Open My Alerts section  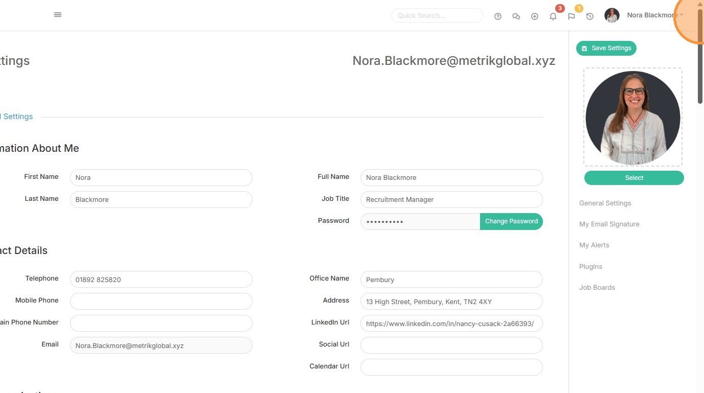(594, 245)
